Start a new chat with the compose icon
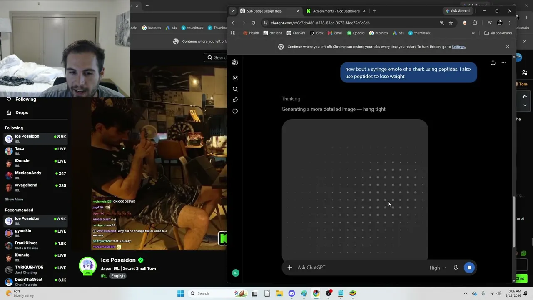This screenshot has height=300, width=533. 235,78
